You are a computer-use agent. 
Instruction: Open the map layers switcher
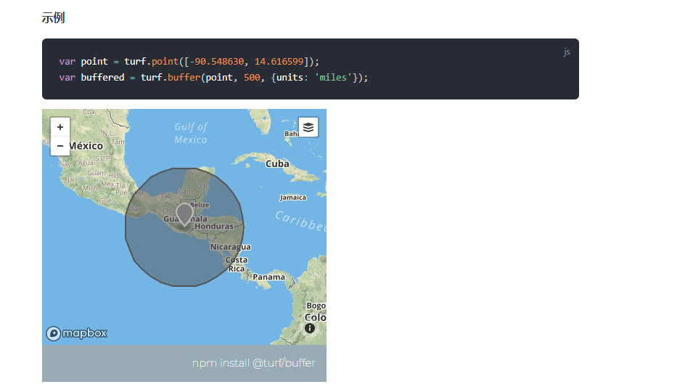click(x=308, y=127)
